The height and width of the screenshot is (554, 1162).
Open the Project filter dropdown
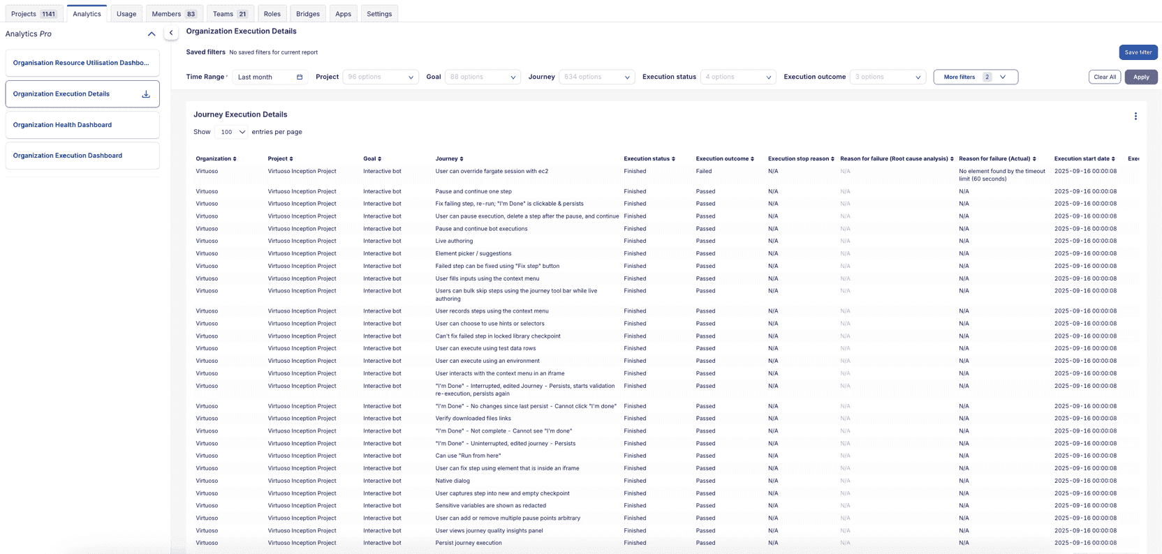pyautogui.click(x=381, y=77)
